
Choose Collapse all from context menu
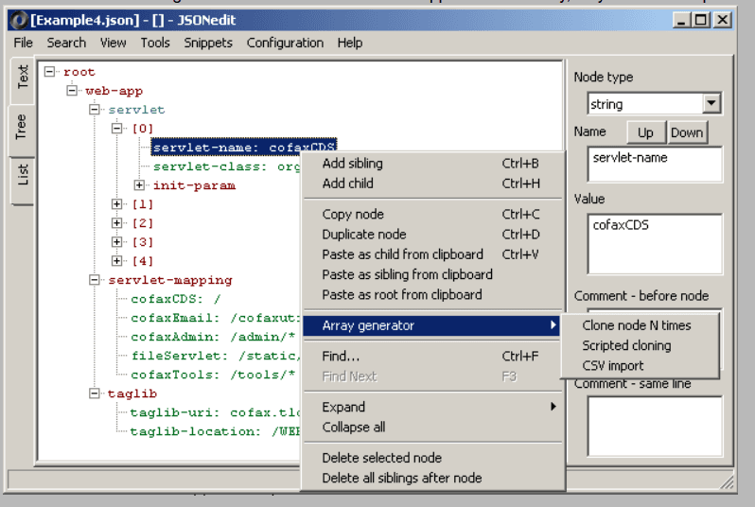click(432, 428)
